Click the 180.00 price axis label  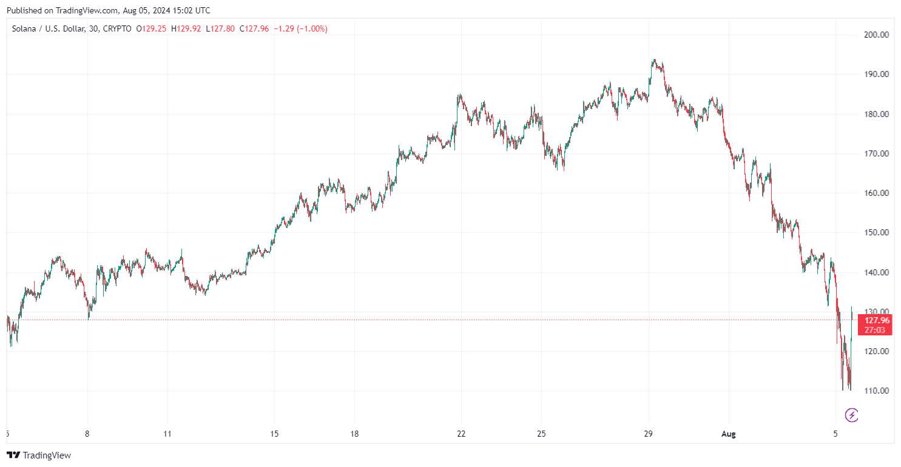tap(877, 114)
